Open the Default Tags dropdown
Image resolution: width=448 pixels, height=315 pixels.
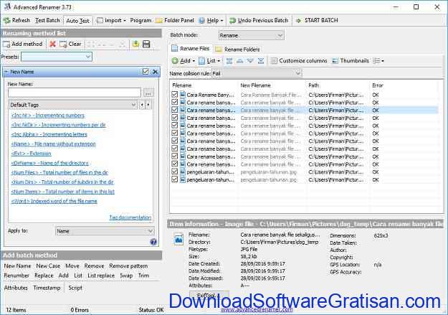click(x=73, y=105)
